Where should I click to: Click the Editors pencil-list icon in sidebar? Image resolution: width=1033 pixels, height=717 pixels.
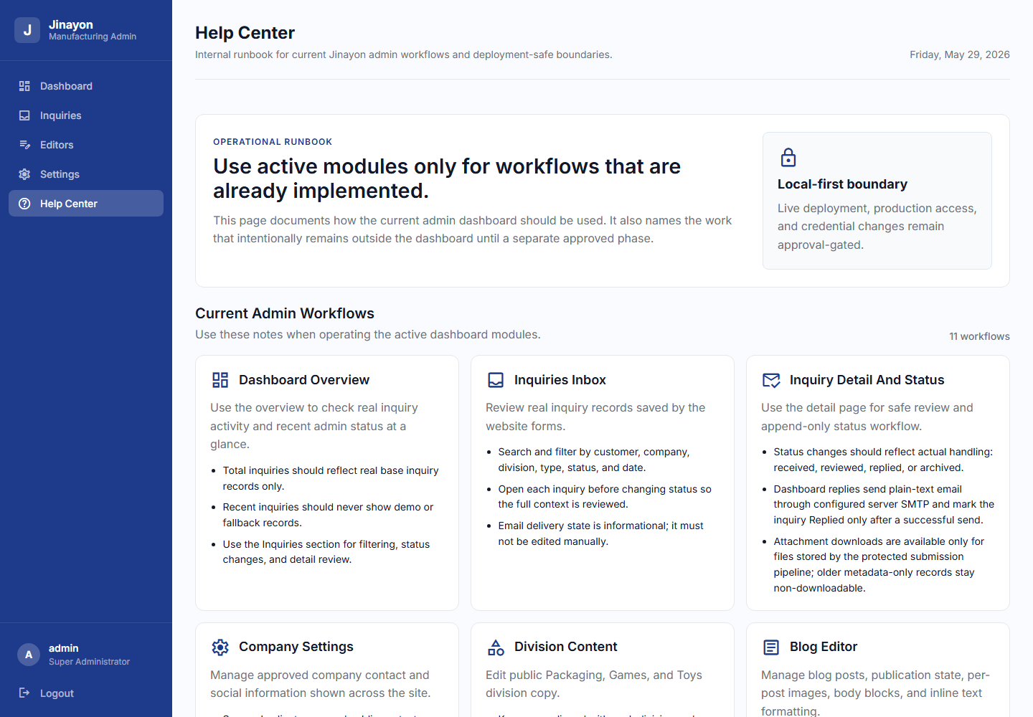point(24,145)
